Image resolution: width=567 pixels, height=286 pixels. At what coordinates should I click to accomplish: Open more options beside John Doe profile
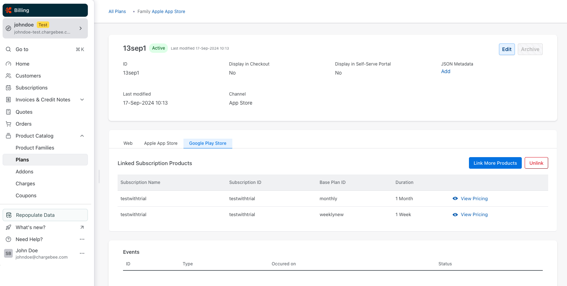click(82, 253)
